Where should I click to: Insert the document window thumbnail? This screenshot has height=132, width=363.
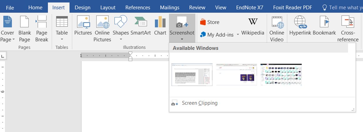pos(192,75)
